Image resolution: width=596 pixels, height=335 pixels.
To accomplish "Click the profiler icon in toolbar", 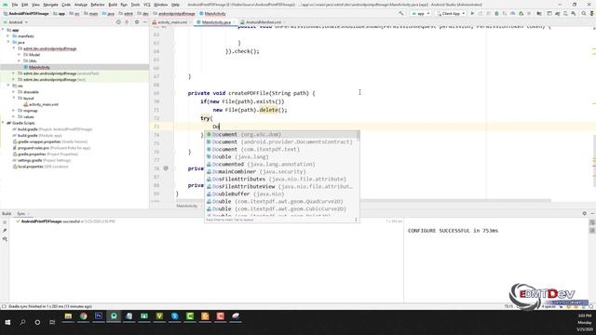I will [513, 14].
